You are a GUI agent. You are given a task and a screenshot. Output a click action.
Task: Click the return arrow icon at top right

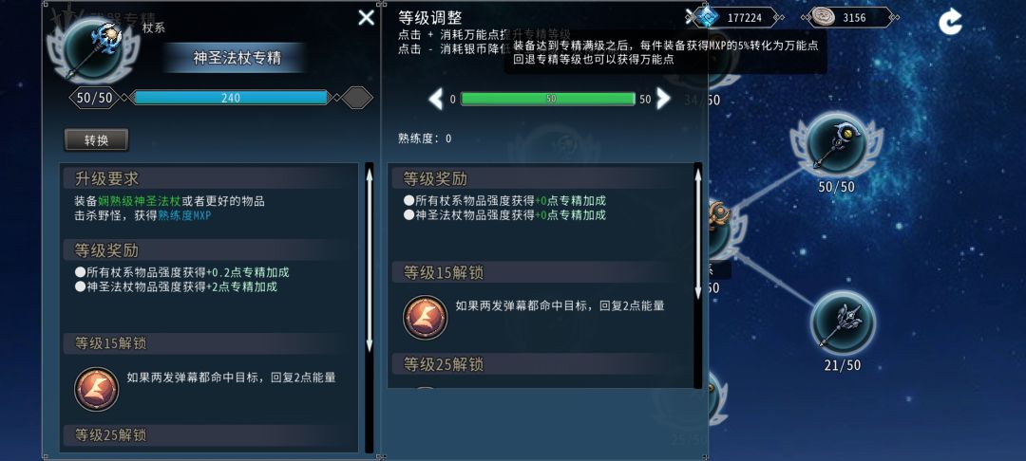[949, 21]
